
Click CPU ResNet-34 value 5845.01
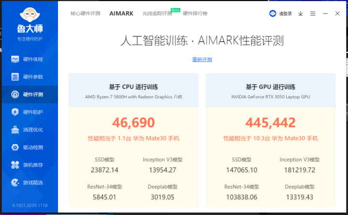click(x=104, y=197)
